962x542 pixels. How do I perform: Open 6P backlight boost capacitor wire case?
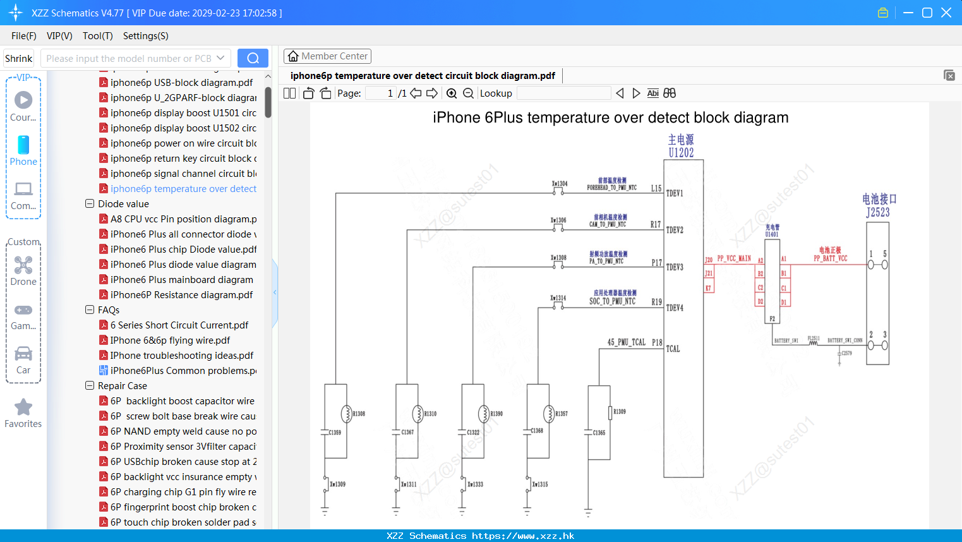177,401
